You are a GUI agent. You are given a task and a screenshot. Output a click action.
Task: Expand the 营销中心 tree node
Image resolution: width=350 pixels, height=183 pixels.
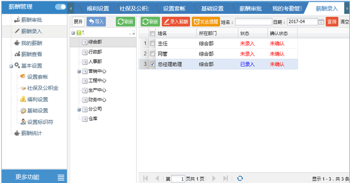79,71
